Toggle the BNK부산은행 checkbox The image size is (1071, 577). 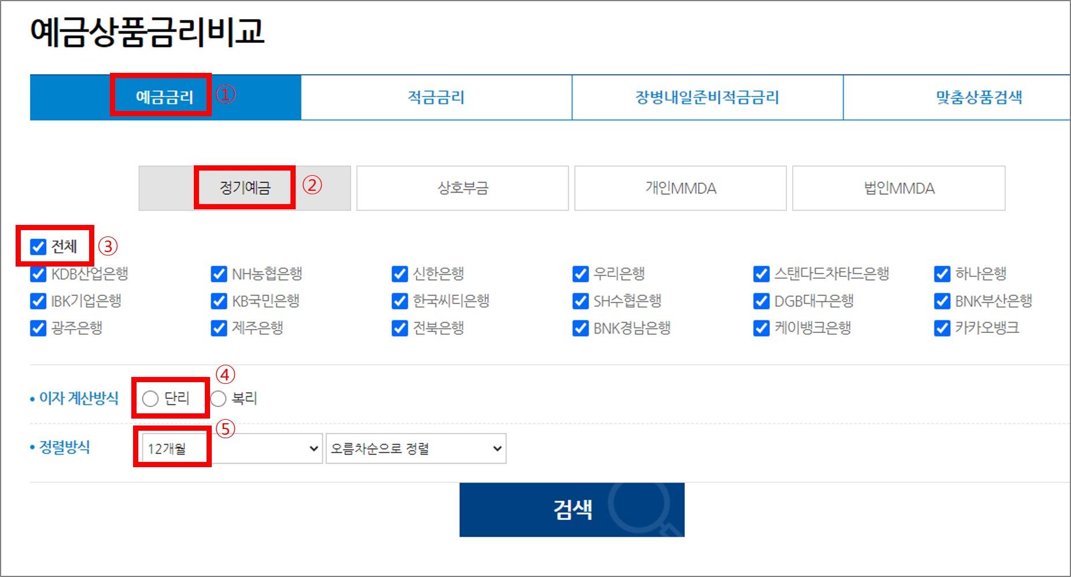[x=942, y=301]
